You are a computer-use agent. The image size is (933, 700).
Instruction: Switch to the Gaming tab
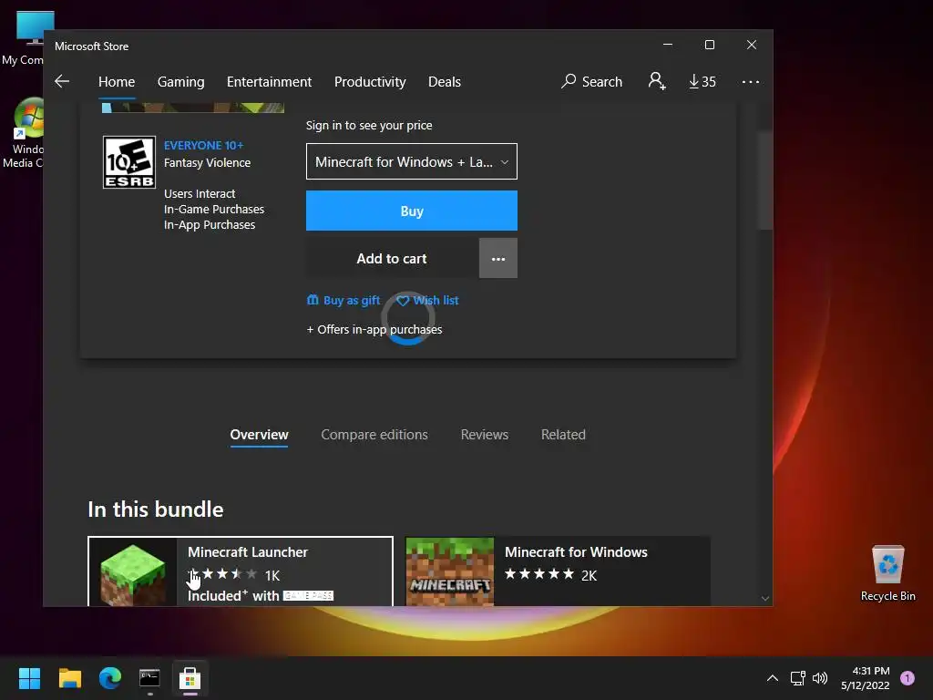click(x=181, y=81)
